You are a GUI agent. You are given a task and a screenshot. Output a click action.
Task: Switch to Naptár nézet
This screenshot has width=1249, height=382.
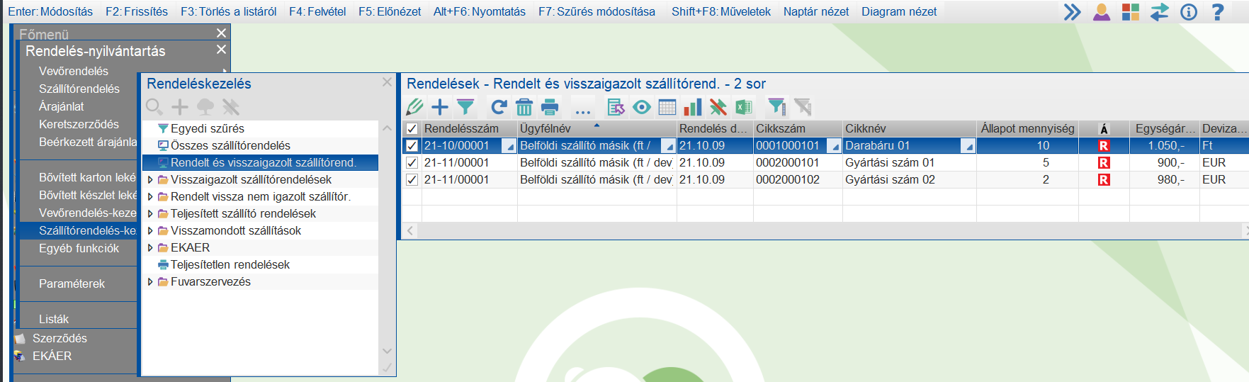point(816,11)
